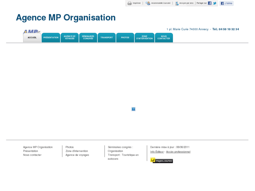Click the missing plugin question mark icon
The height and width of the screenshot is (191, 255).
(x=133, y=109)
